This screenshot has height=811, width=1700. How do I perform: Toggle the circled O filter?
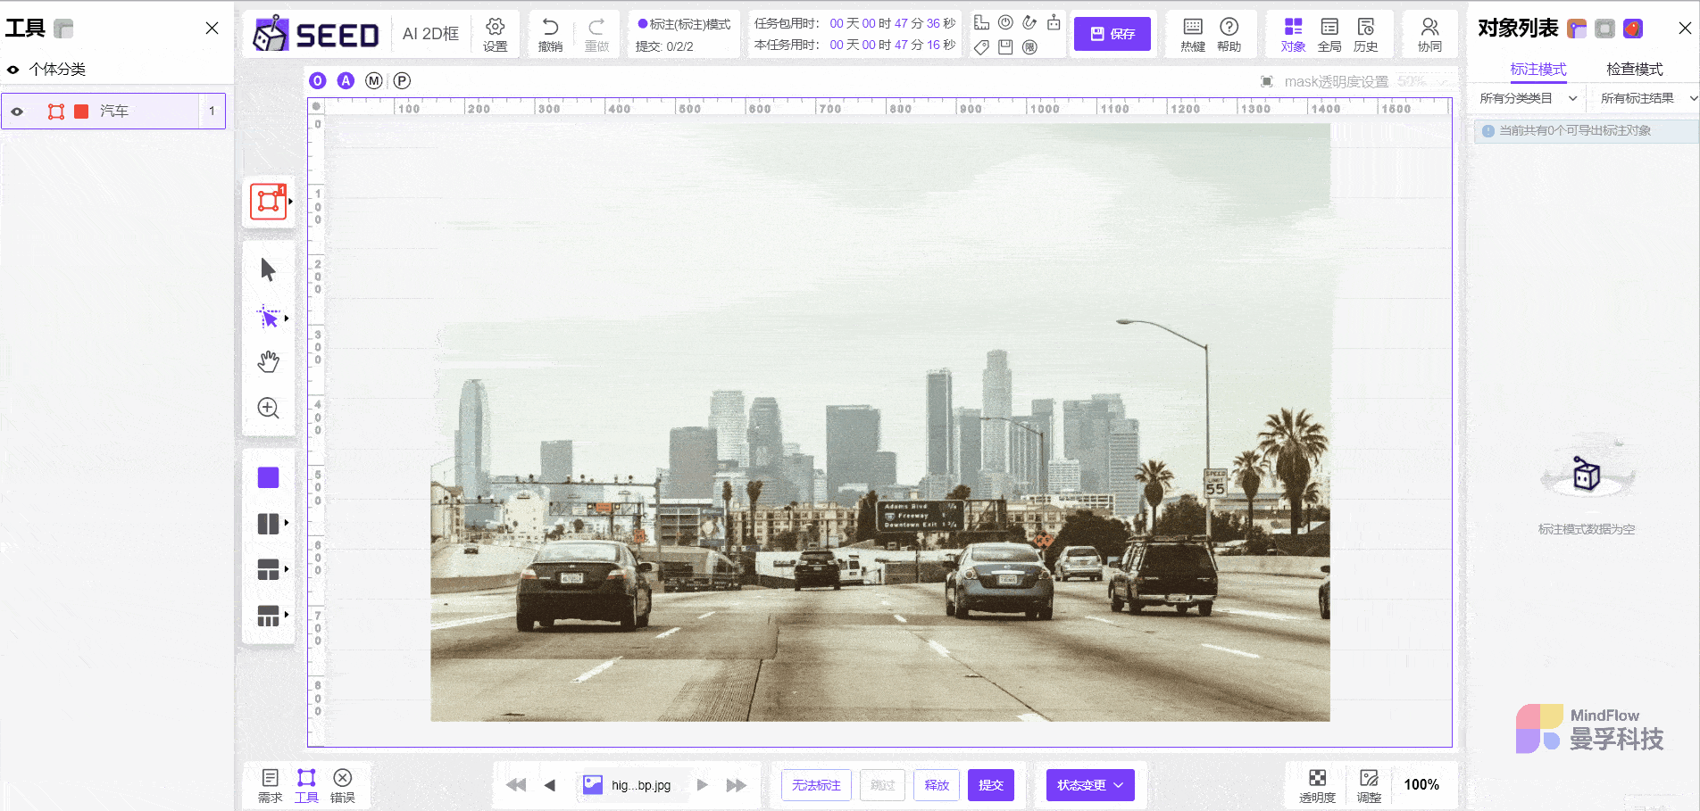(x=317, y=81)
